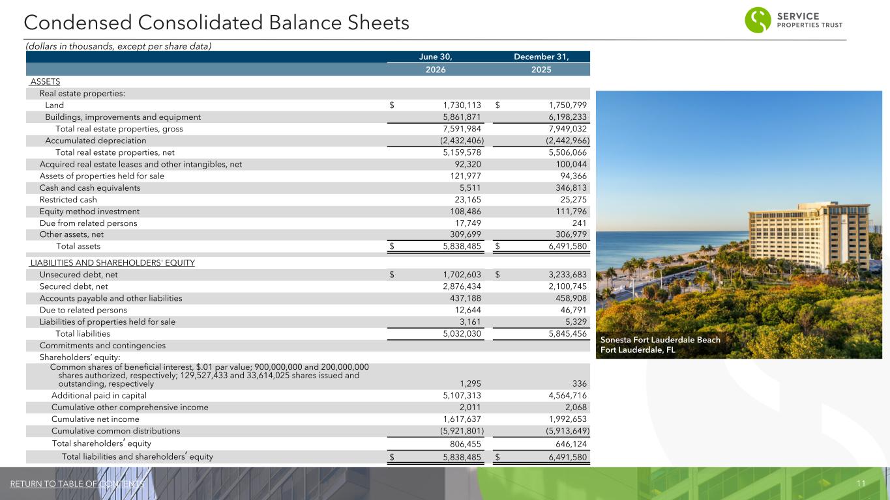
Task: Click the 'June 30,' column header
Action: tap(436, 57)
